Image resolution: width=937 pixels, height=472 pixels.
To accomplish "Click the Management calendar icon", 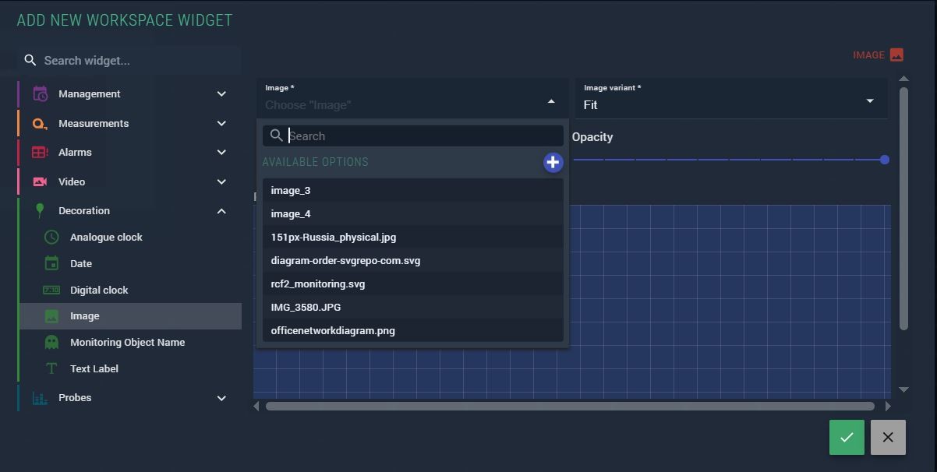I will [x=41, y=94].
